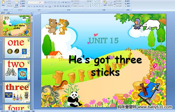
Task: Open the Shape Effects dropdown
Action: pyautogui.click(x=118, y=6)
